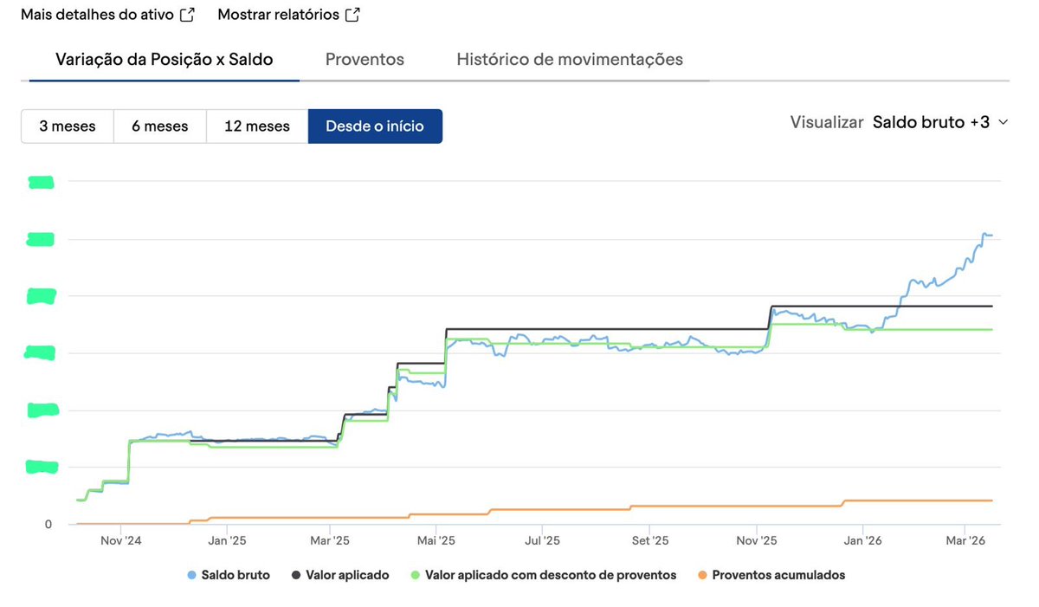Switch to the Proventos tab

pyautogui.click(x=365, y=60)
